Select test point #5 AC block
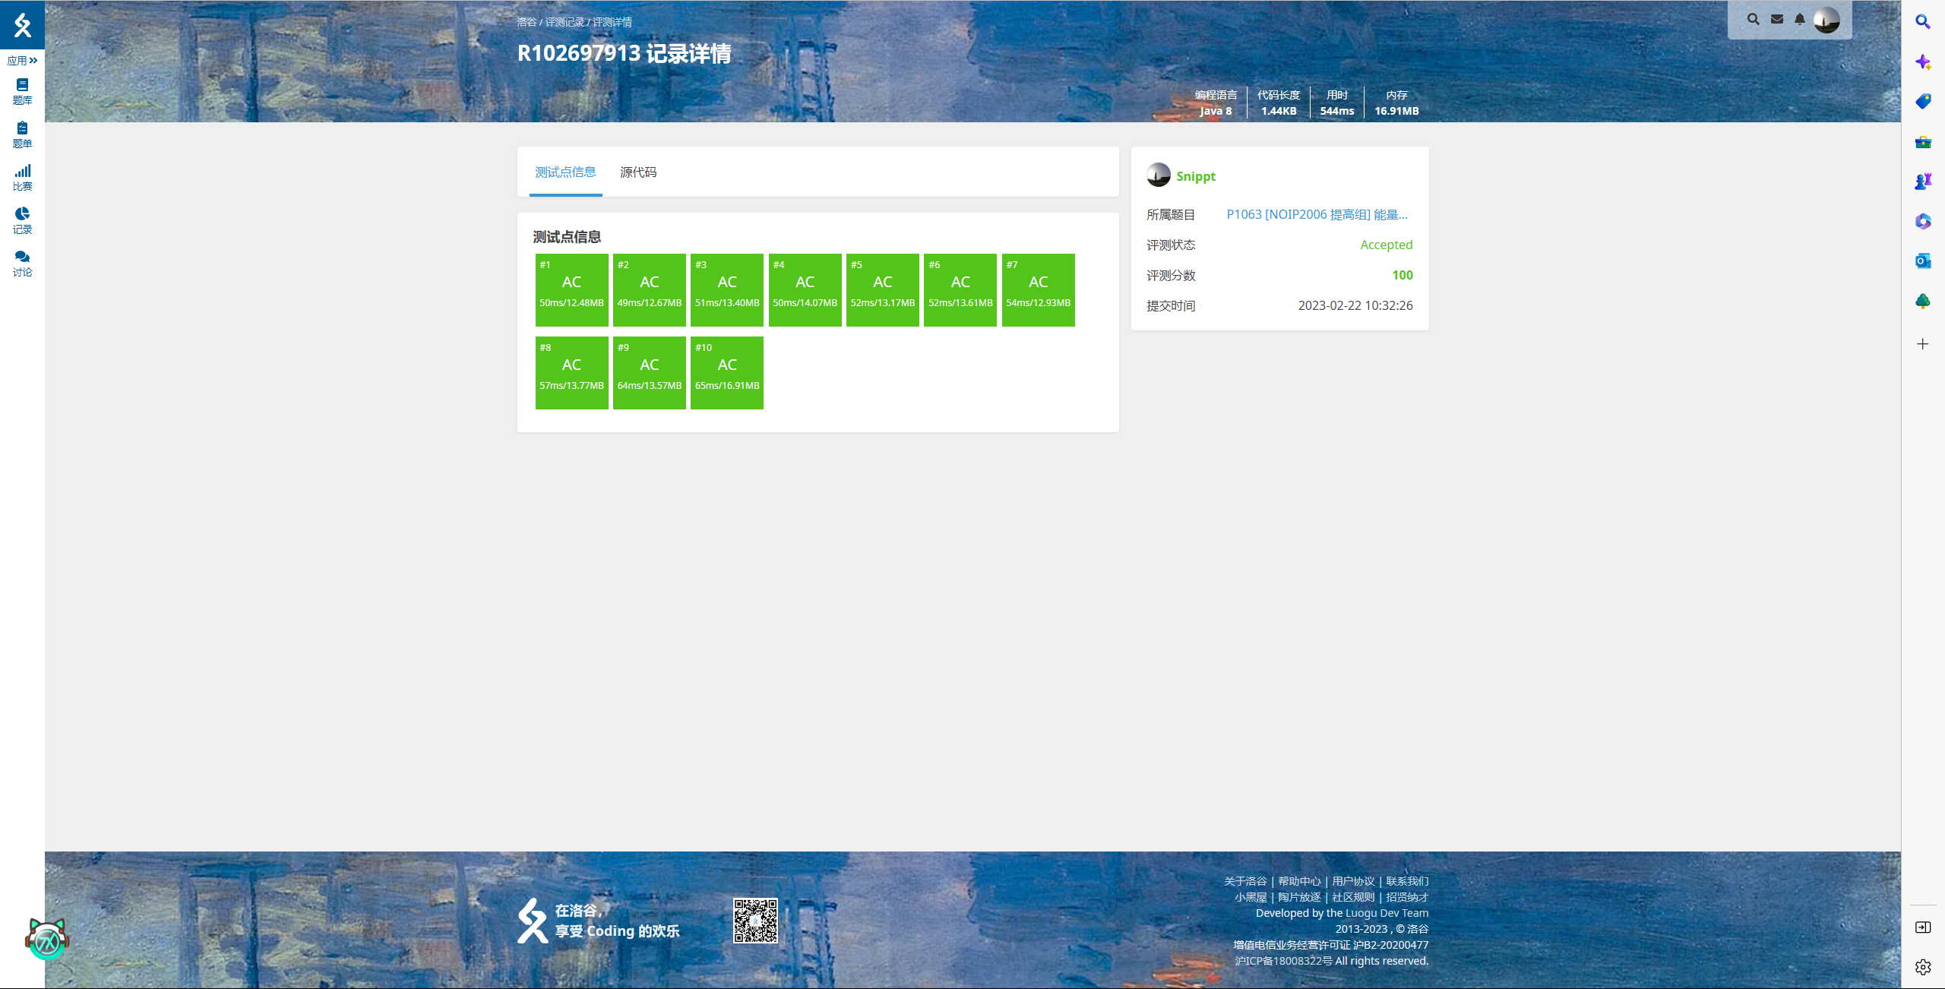This screenshot has height=989, width=1945. pyautogui.click(x=883, y=290)
